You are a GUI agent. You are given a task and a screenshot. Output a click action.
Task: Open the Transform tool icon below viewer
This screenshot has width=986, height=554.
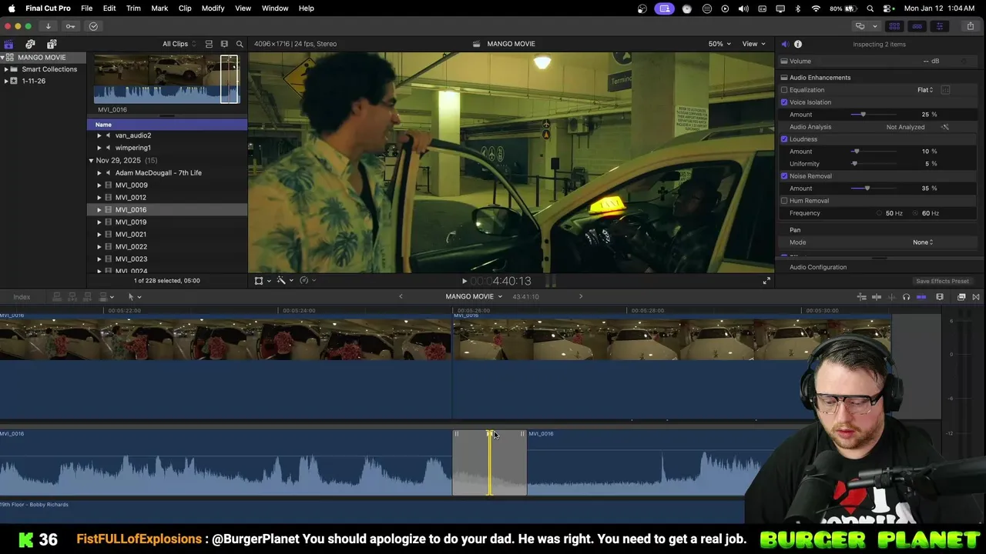pyautogui.click(x=259, y=281)
